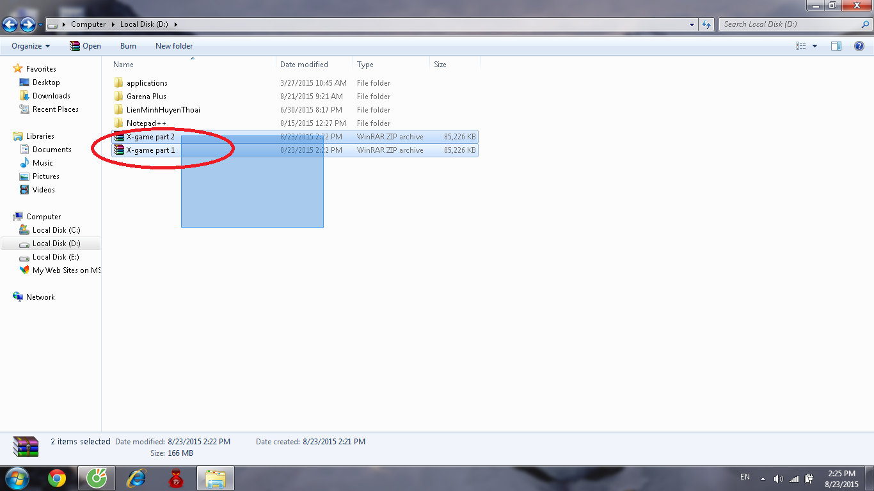Launch Garena Plus from the taskbar
The image size is (874, 491).
[x=96, y=478]
